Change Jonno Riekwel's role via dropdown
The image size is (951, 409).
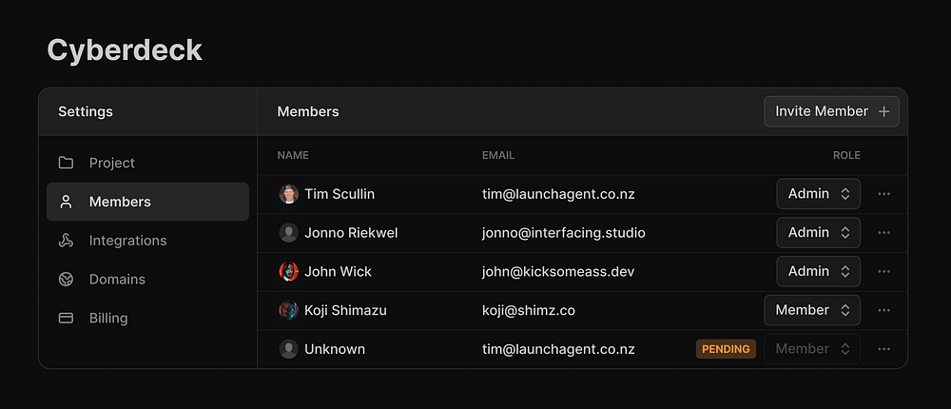tap(818, 233)
